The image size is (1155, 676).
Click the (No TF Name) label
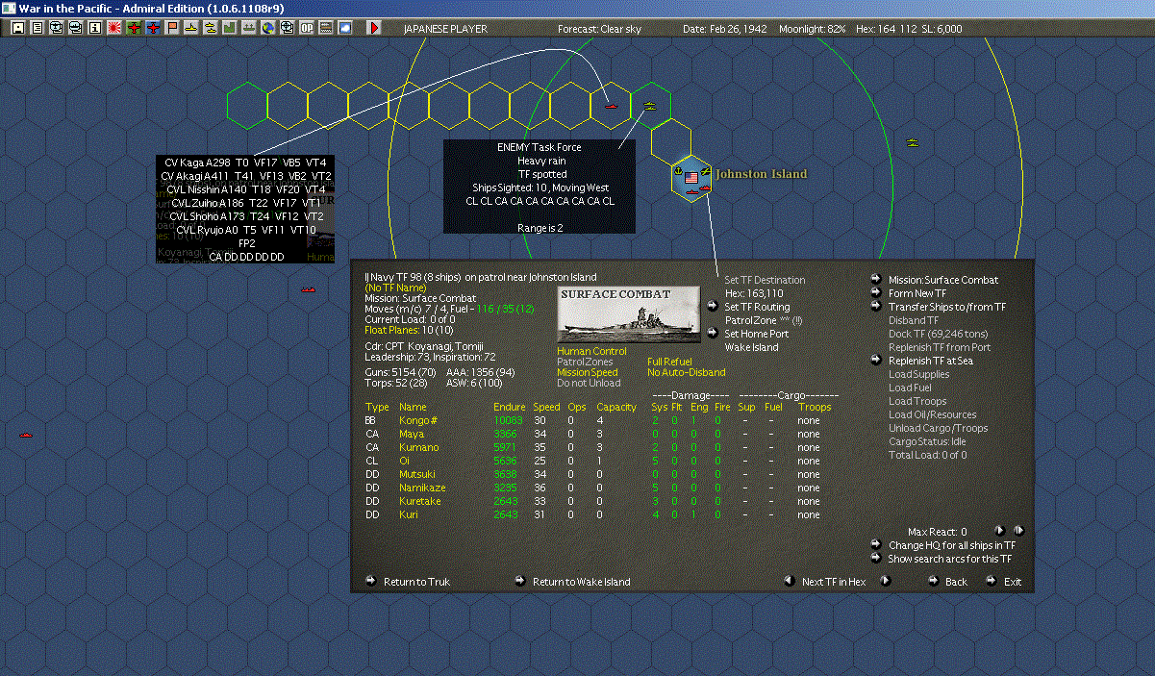coord(394,288)
